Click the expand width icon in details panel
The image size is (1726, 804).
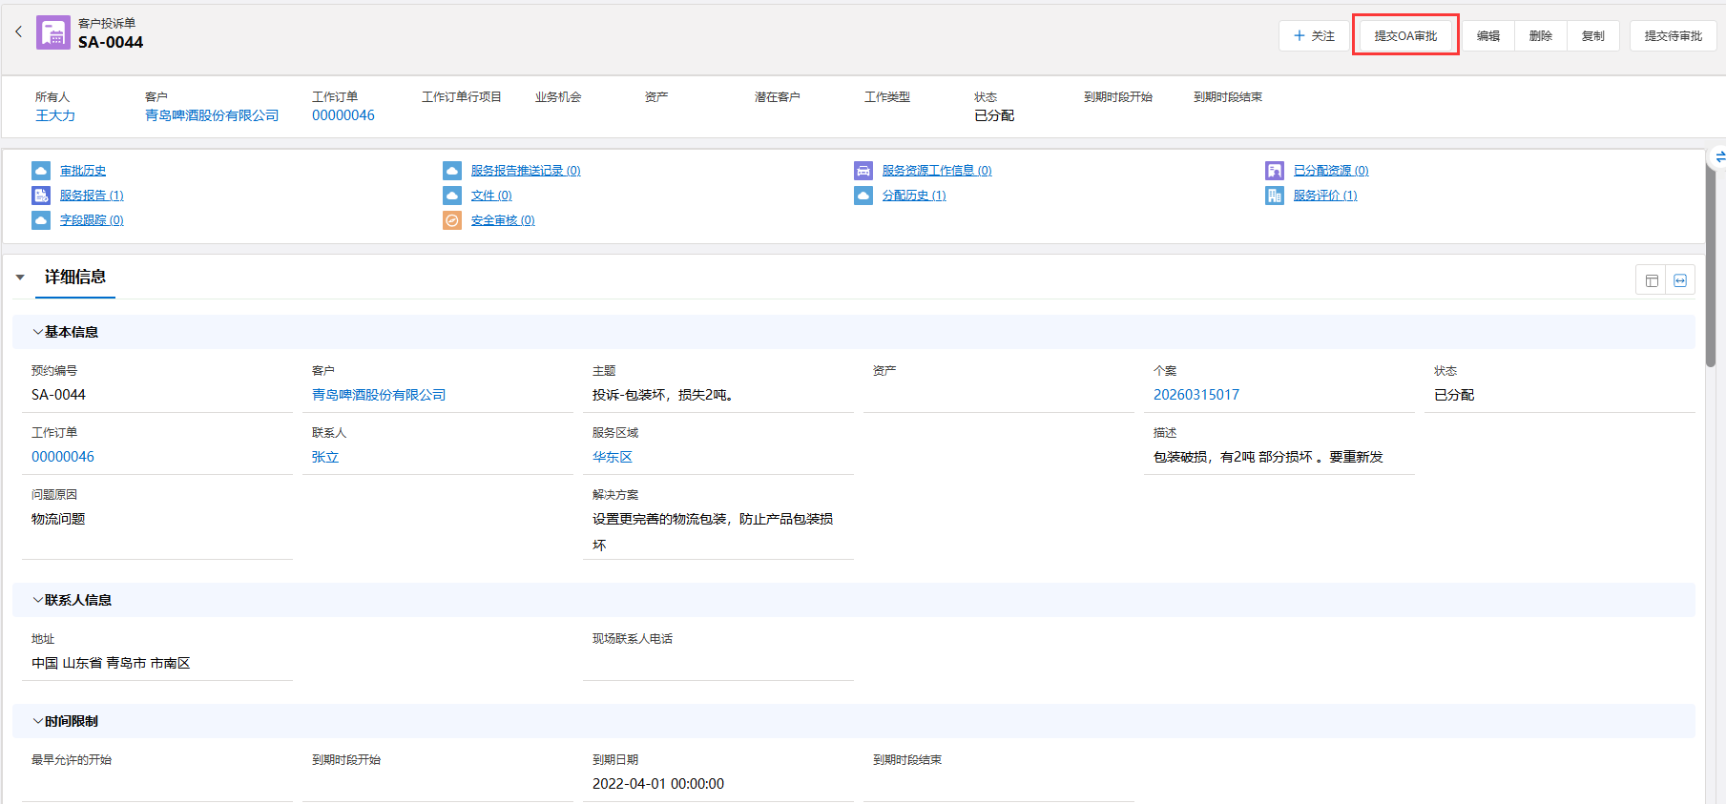point(1680,280)
